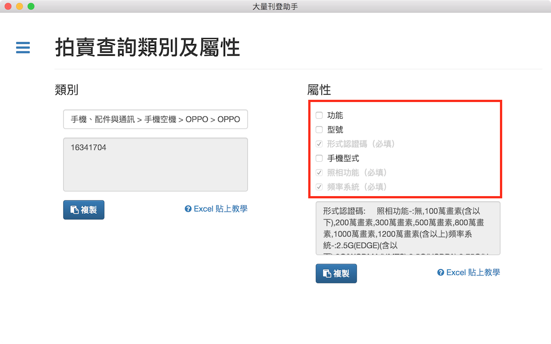
Task: Enable the 功能 checkbox
Action: point(319,115)
